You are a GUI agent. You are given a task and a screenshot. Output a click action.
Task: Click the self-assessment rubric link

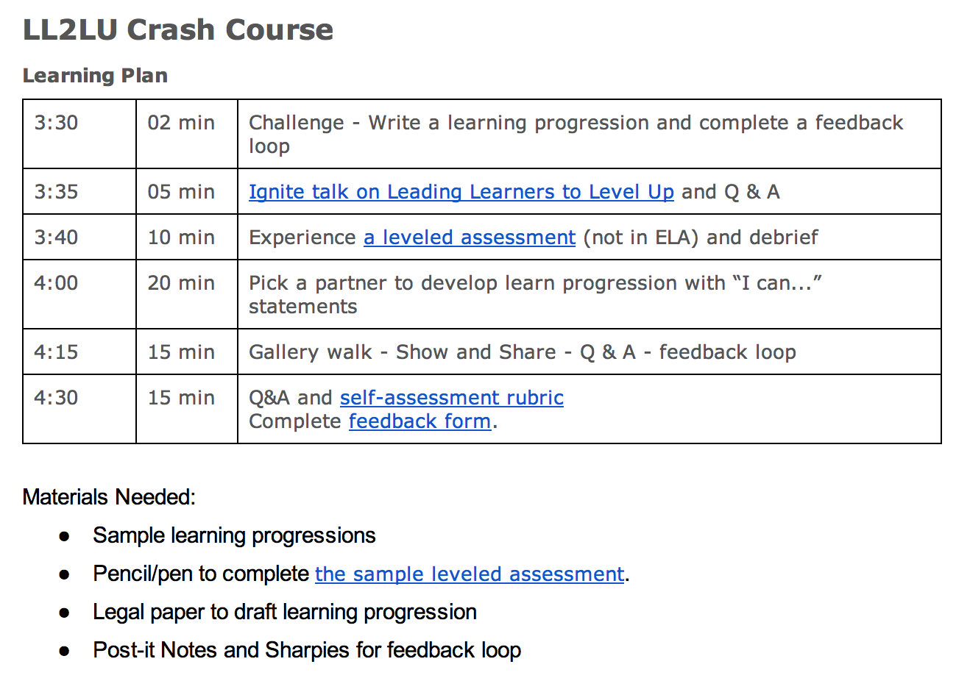(x=451, y=398)
